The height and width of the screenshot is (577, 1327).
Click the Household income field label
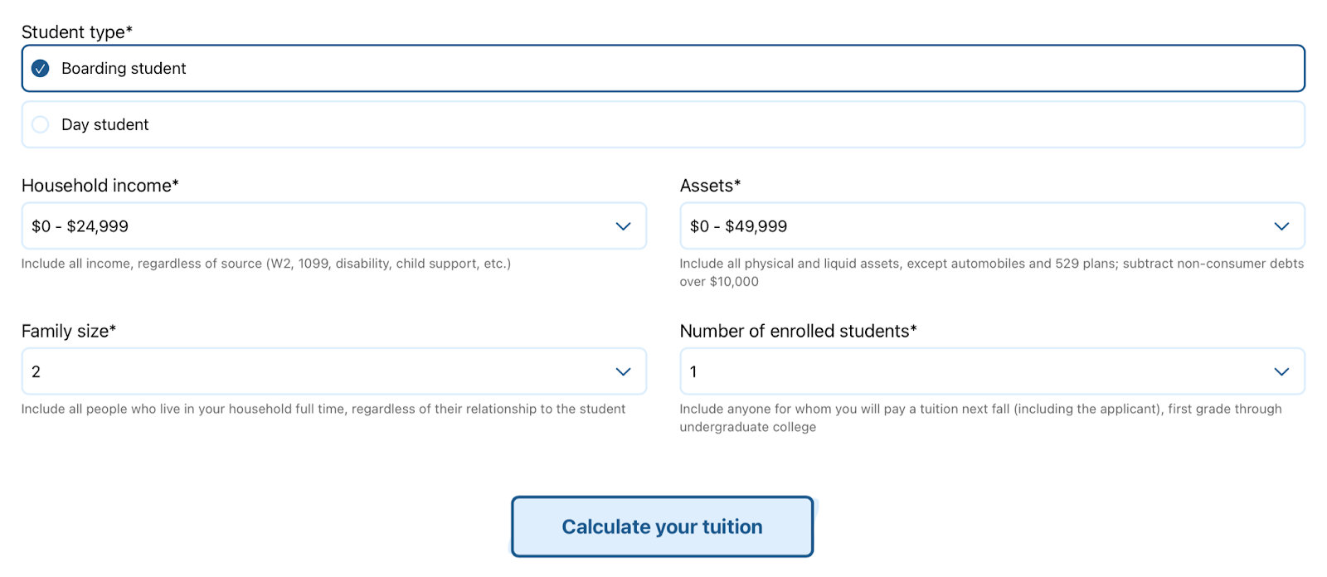click(100, 186)
